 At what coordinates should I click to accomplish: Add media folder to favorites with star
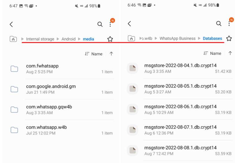(110, 39)
